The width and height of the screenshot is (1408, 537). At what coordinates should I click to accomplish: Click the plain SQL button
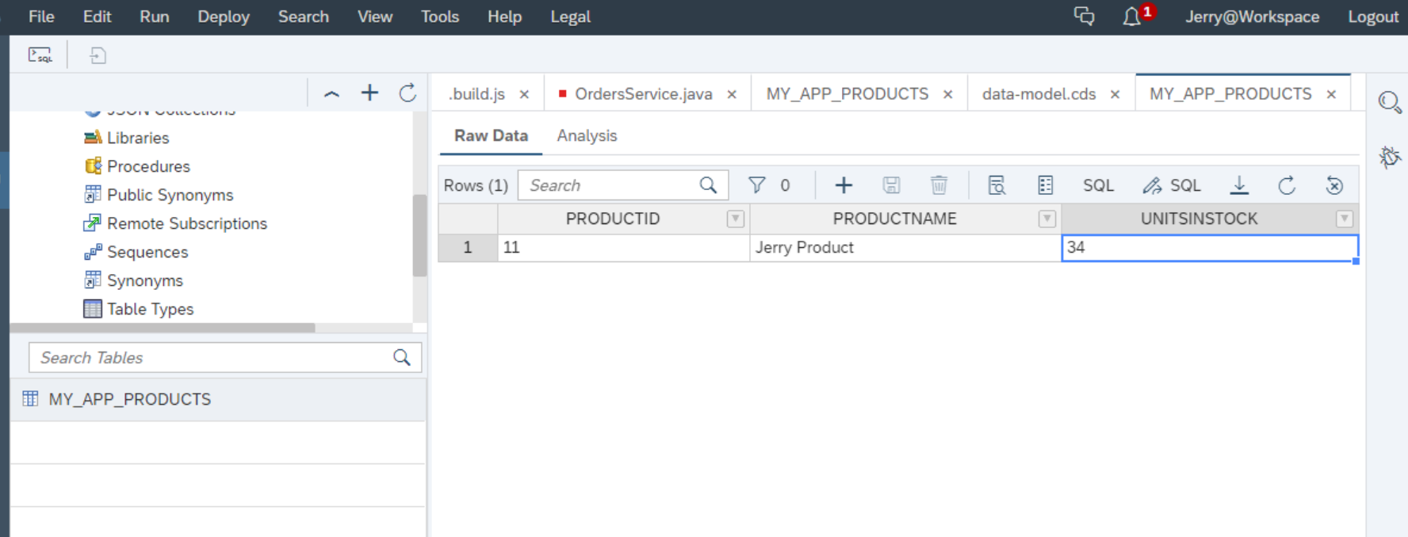pos(1098,185)
